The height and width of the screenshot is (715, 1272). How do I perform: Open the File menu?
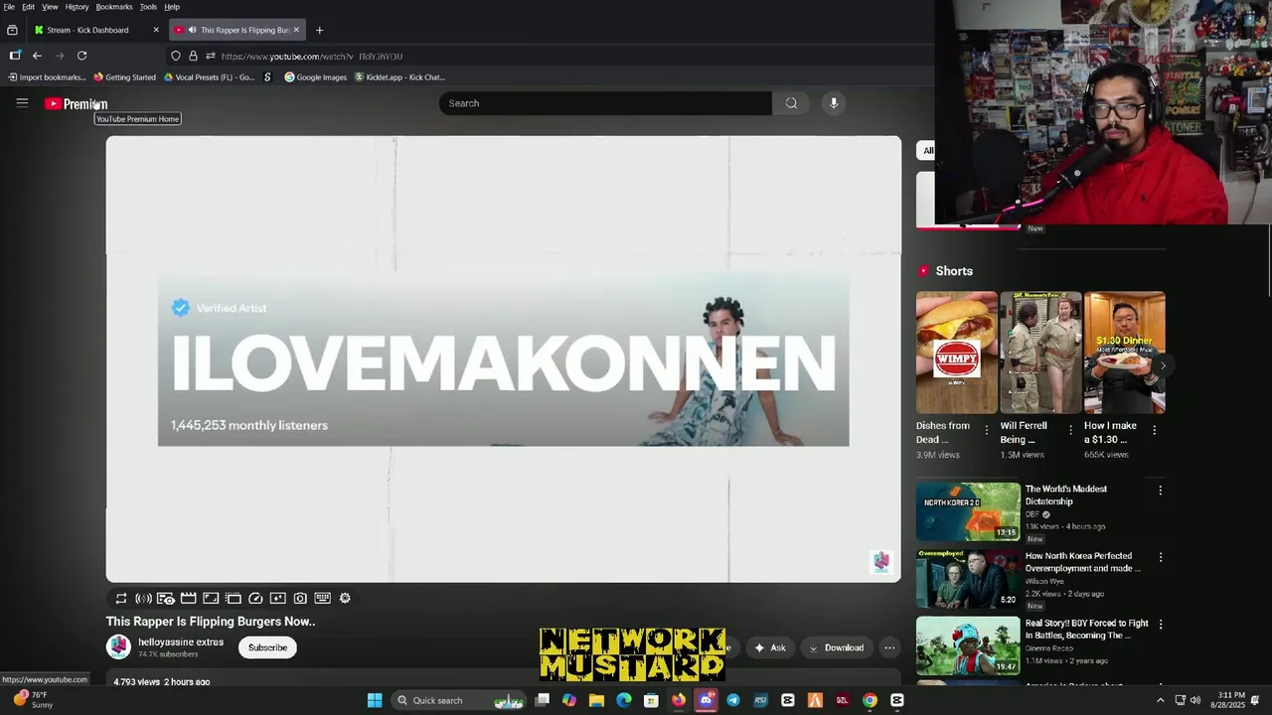pos(9,7)
